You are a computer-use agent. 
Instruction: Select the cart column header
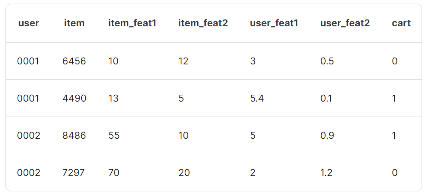tap(401, 23)
